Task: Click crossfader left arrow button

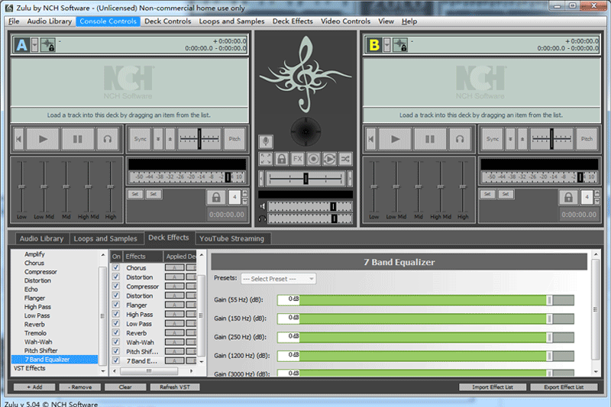Action: click(261, 179)
